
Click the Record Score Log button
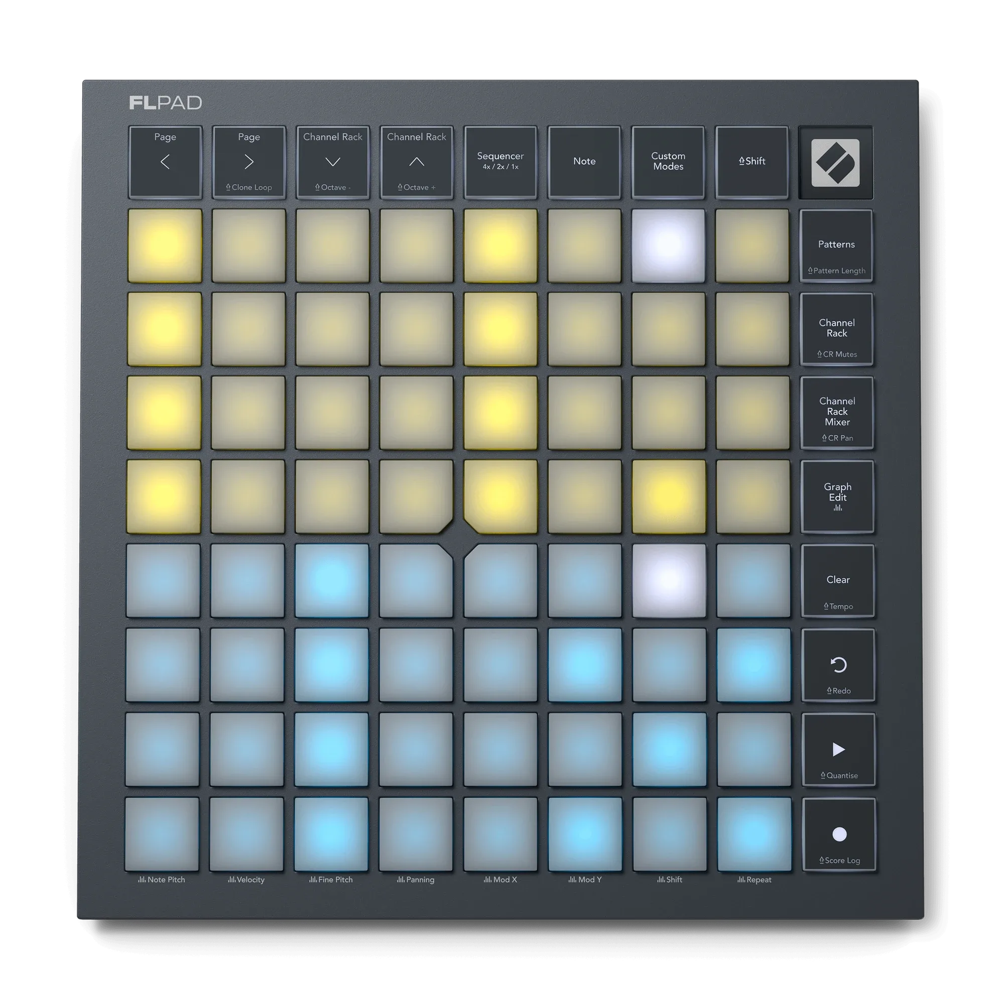[x=839, y=835]
